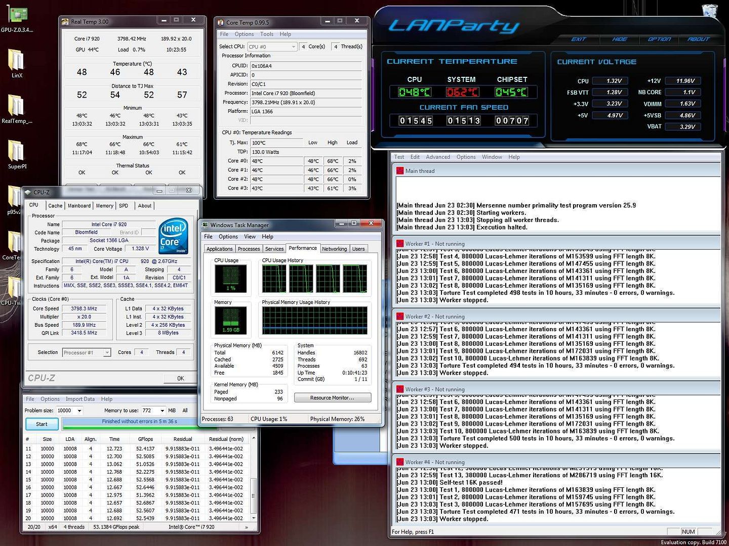Click the CPU-Z title bar icon

coord(28,192)
